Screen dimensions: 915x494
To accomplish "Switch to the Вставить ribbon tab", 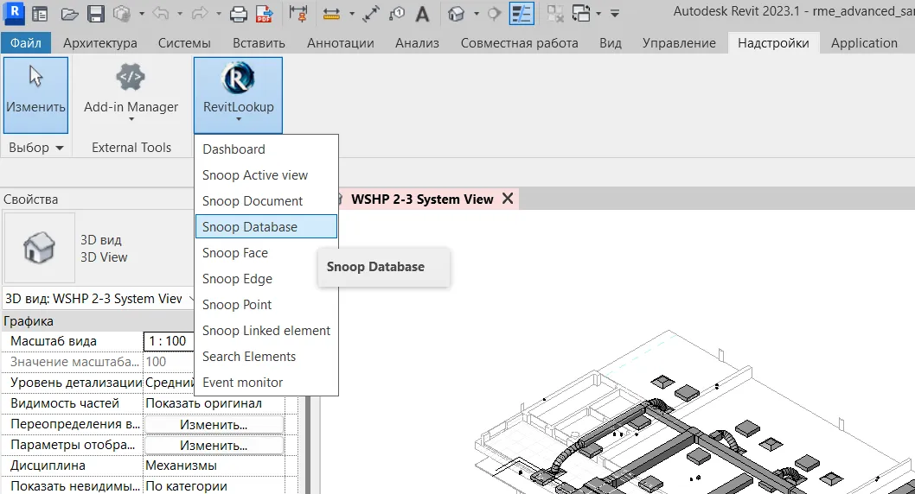I will 259,43.
